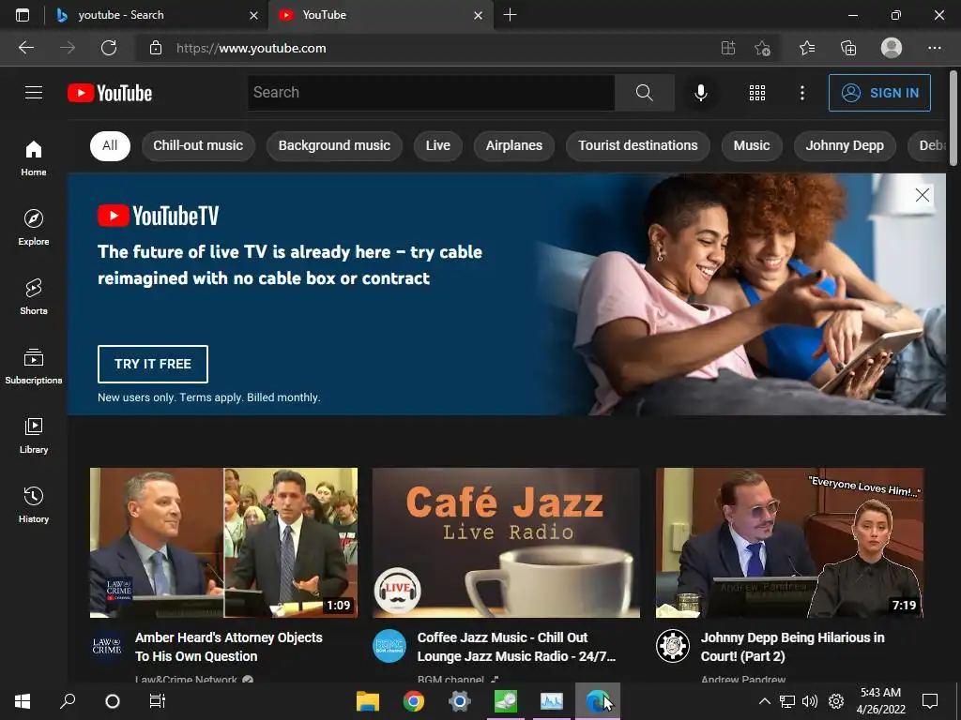This screenshot has height=720, width=961.
Task: Open Subscriptions in sidebar
Action: pyautogui.click(x=34, y=367)
